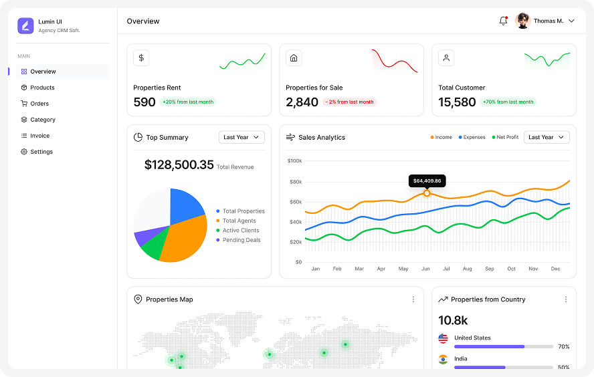Click the house icon on Properties for Sale
This screenshot has width=594, height=377.
[x=294, y=58]
